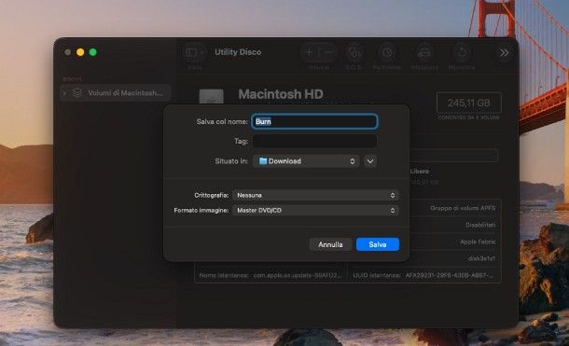Open the Situato in Download location popup
The image size is (569, 346).
(306, 161)
